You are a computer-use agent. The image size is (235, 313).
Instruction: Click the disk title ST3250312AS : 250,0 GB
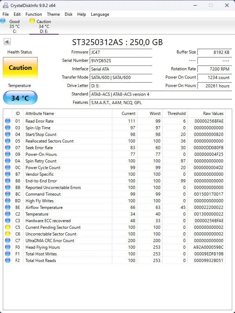click(117, 42)
